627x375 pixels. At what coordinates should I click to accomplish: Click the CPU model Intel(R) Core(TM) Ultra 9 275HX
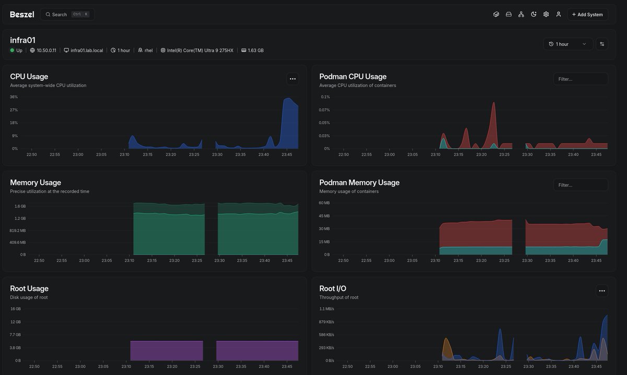click(200, 51)
